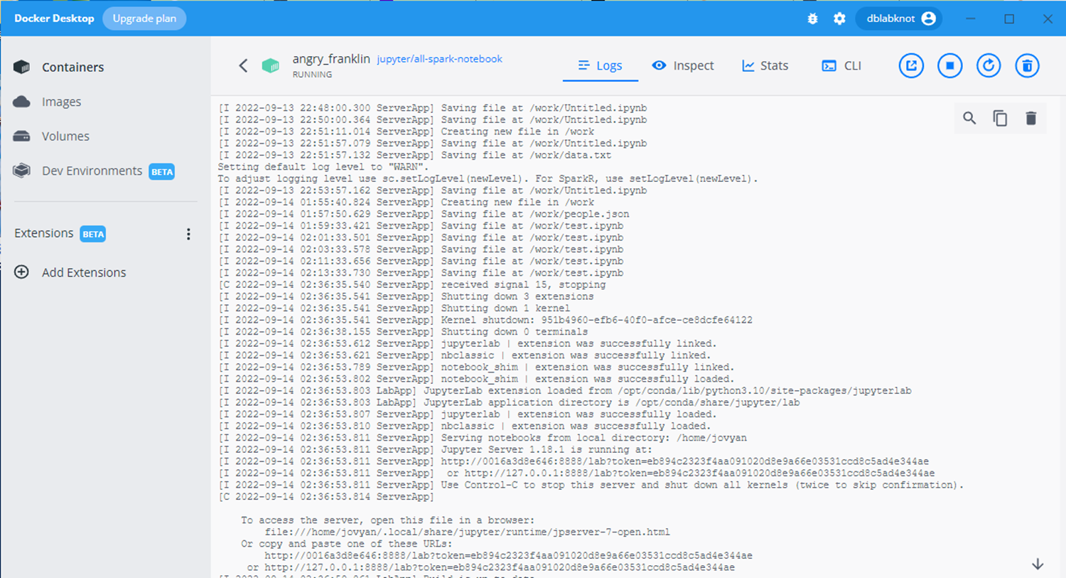Screen dimensions: 1066x578
Task: Click jpserver-7-open.html file path line
Action: (468, 532)
